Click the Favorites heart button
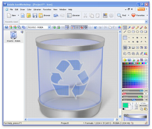This screenshot has width=152, height=129. 138,15
